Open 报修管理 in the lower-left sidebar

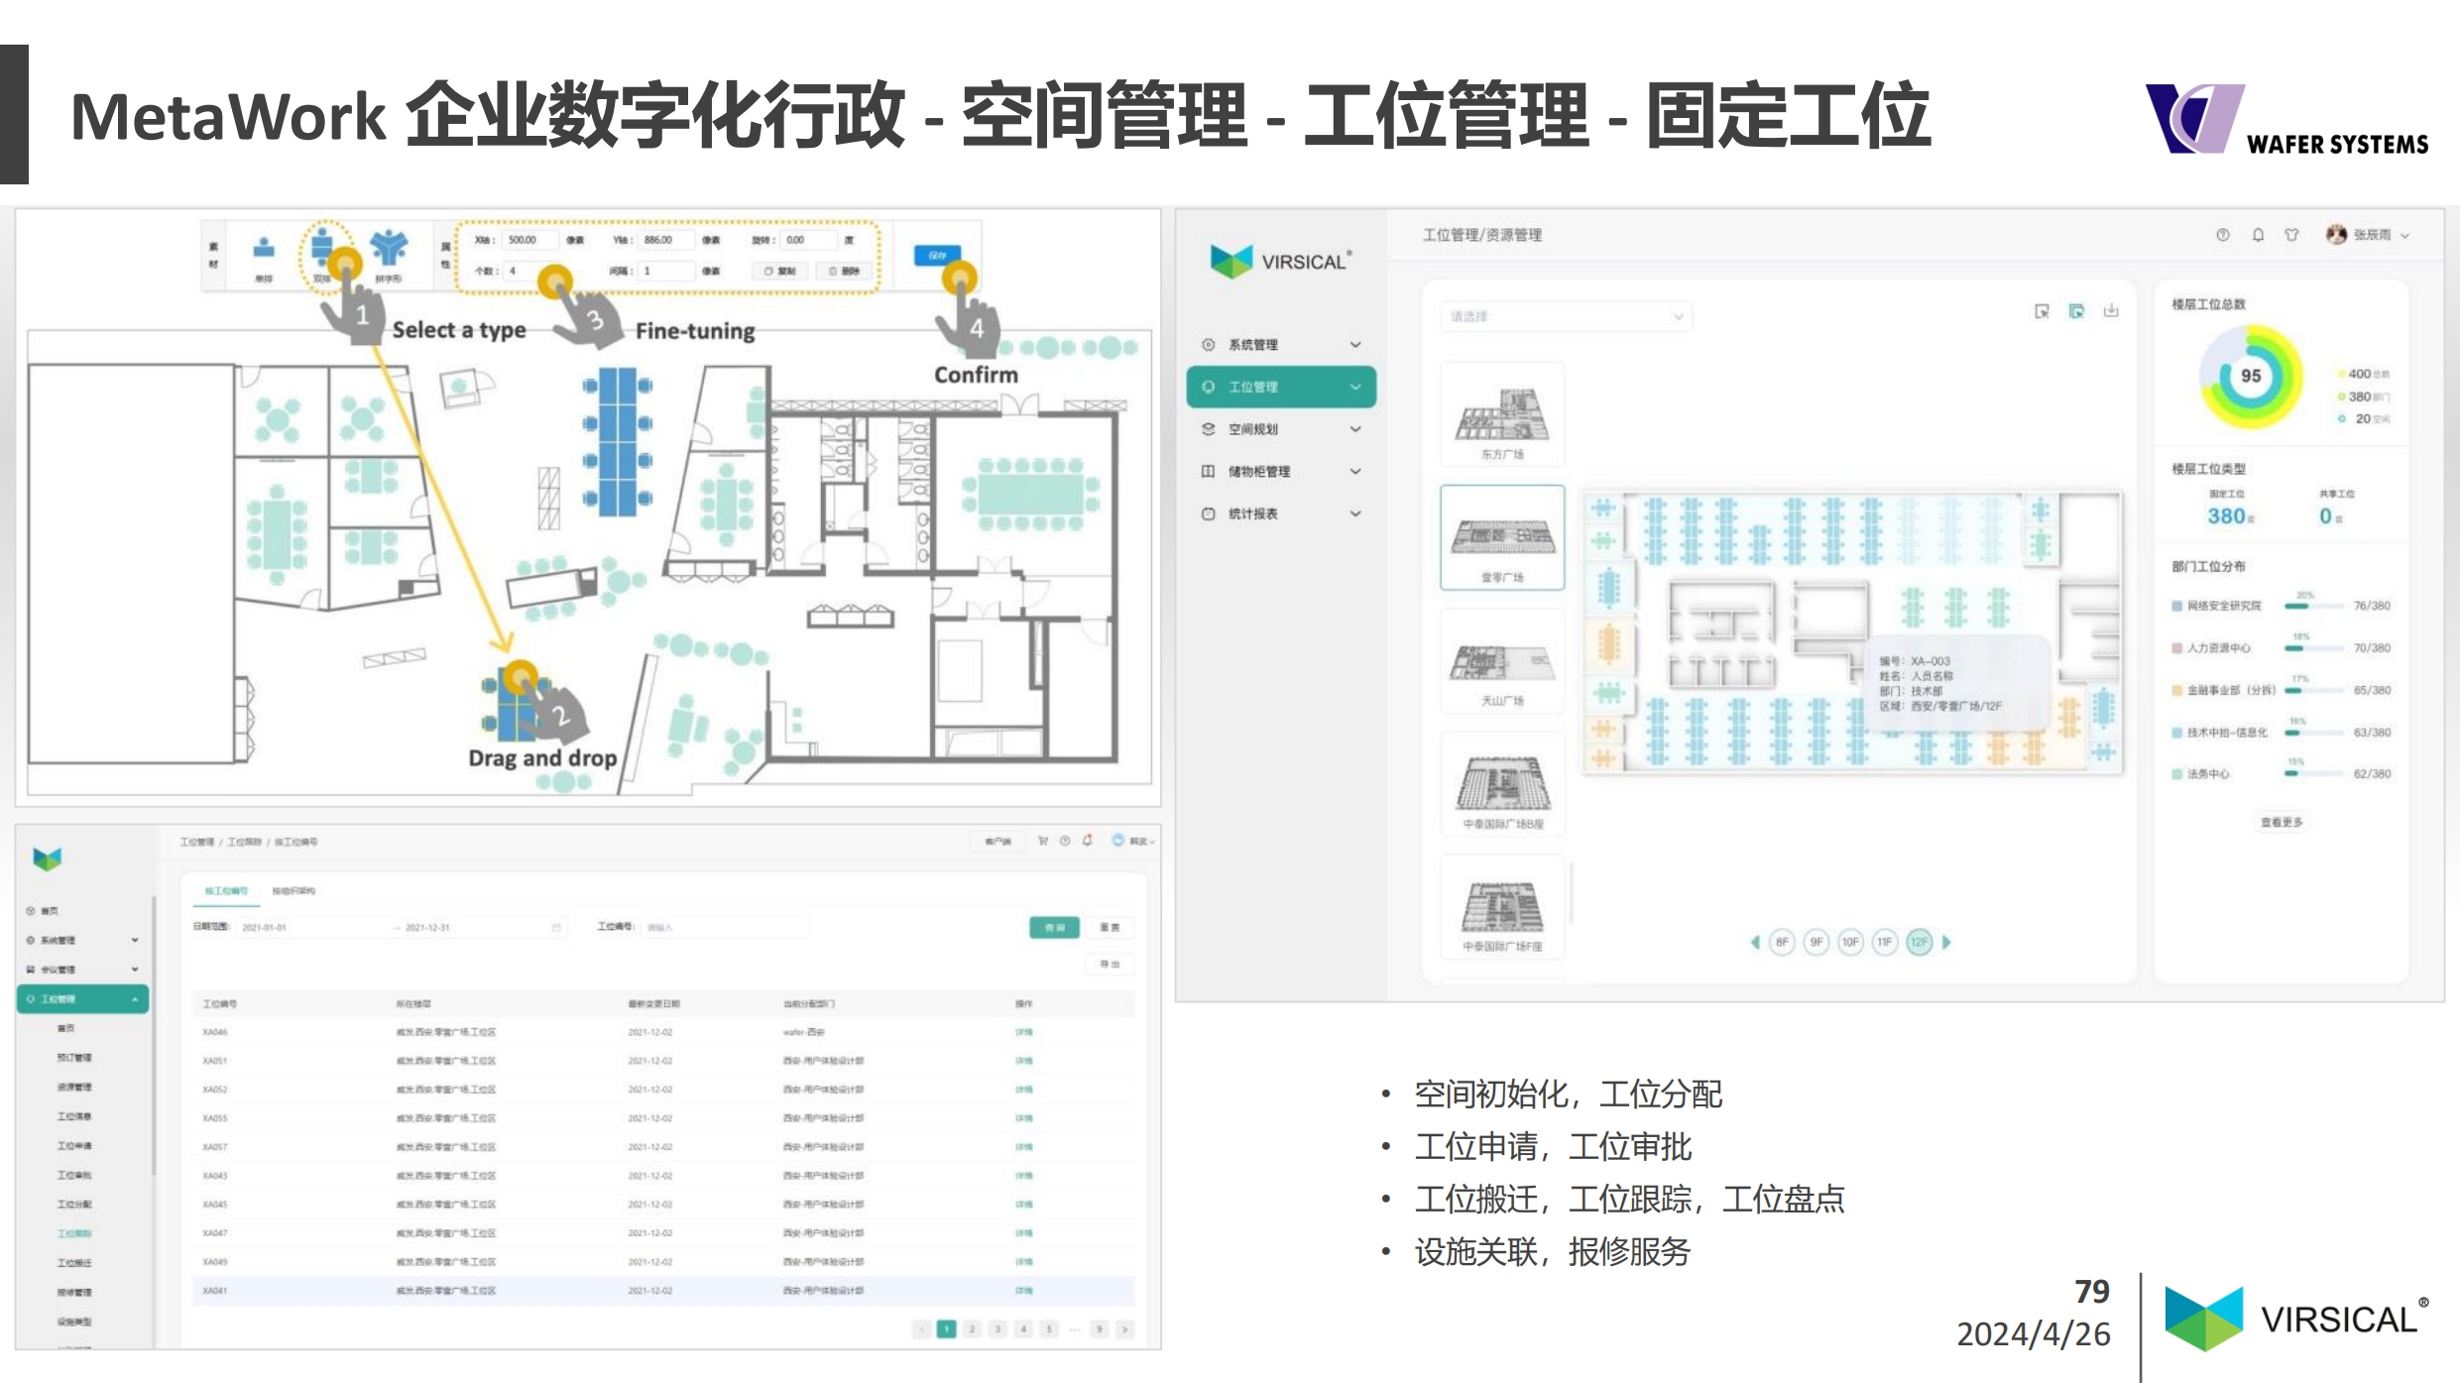click(x=74, y=1293)
